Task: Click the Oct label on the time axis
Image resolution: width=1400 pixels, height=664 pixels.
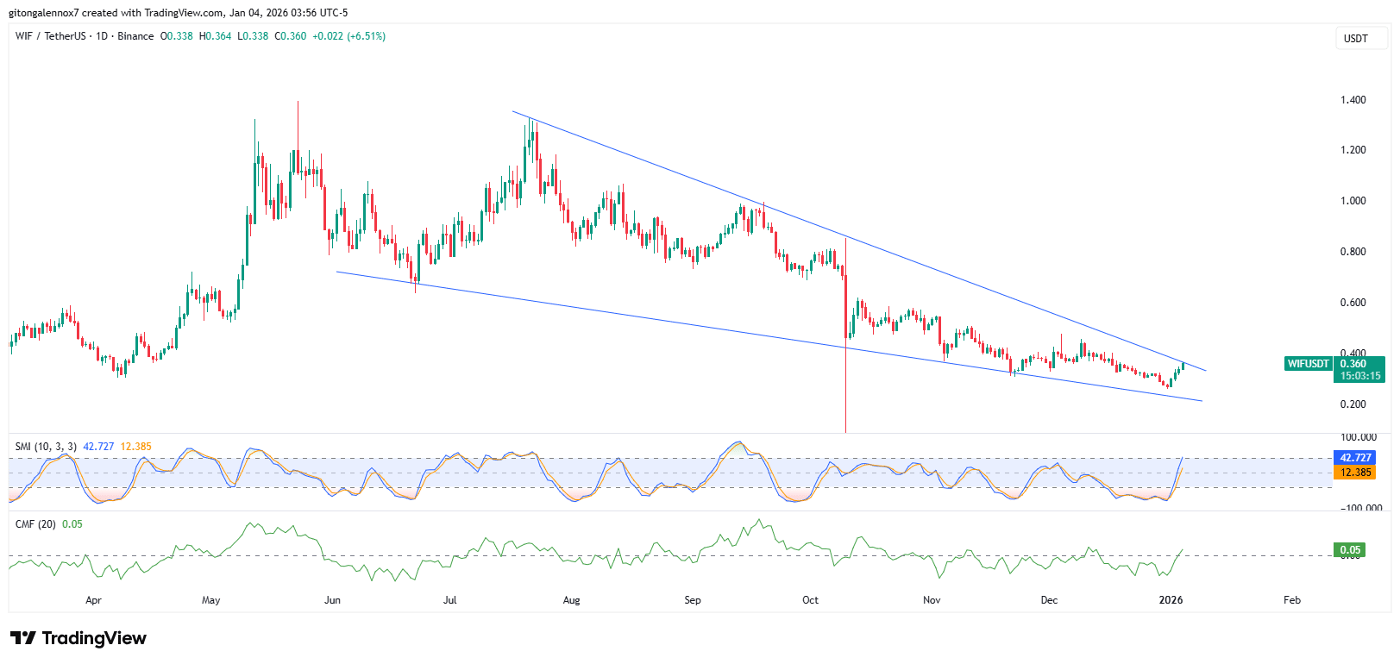Action: (x=810, y=600)
